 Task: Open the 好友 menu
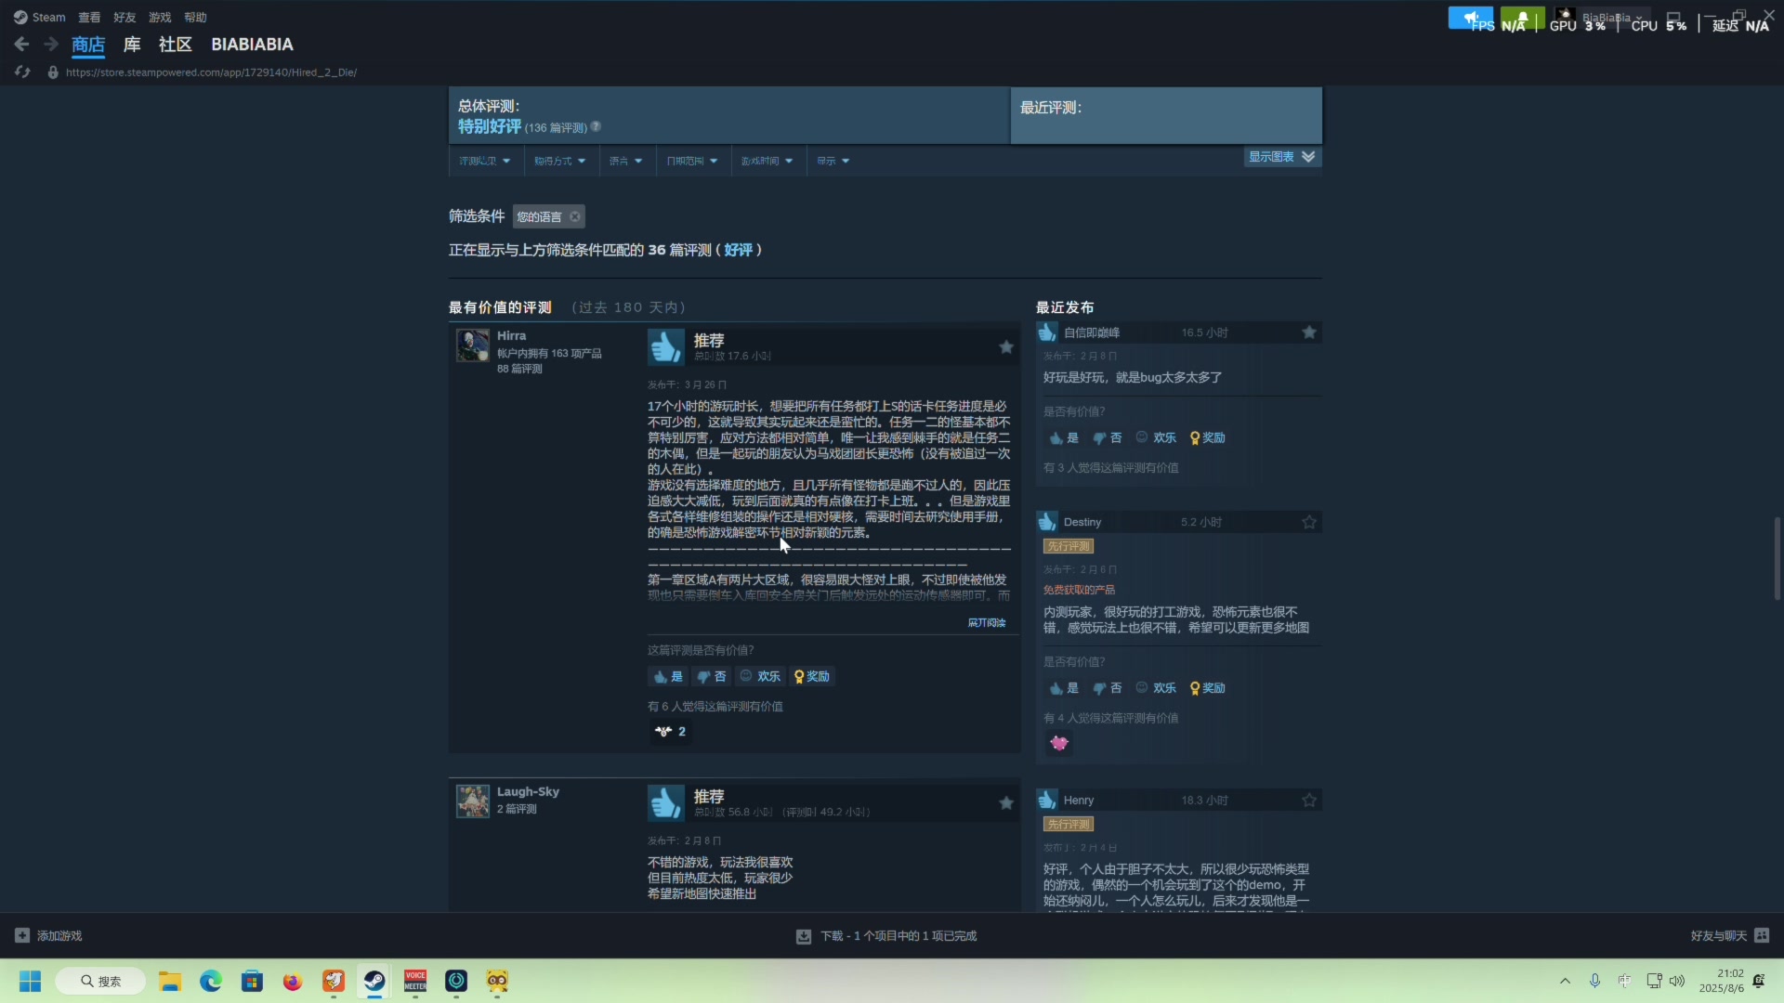(x=125, y=17)
